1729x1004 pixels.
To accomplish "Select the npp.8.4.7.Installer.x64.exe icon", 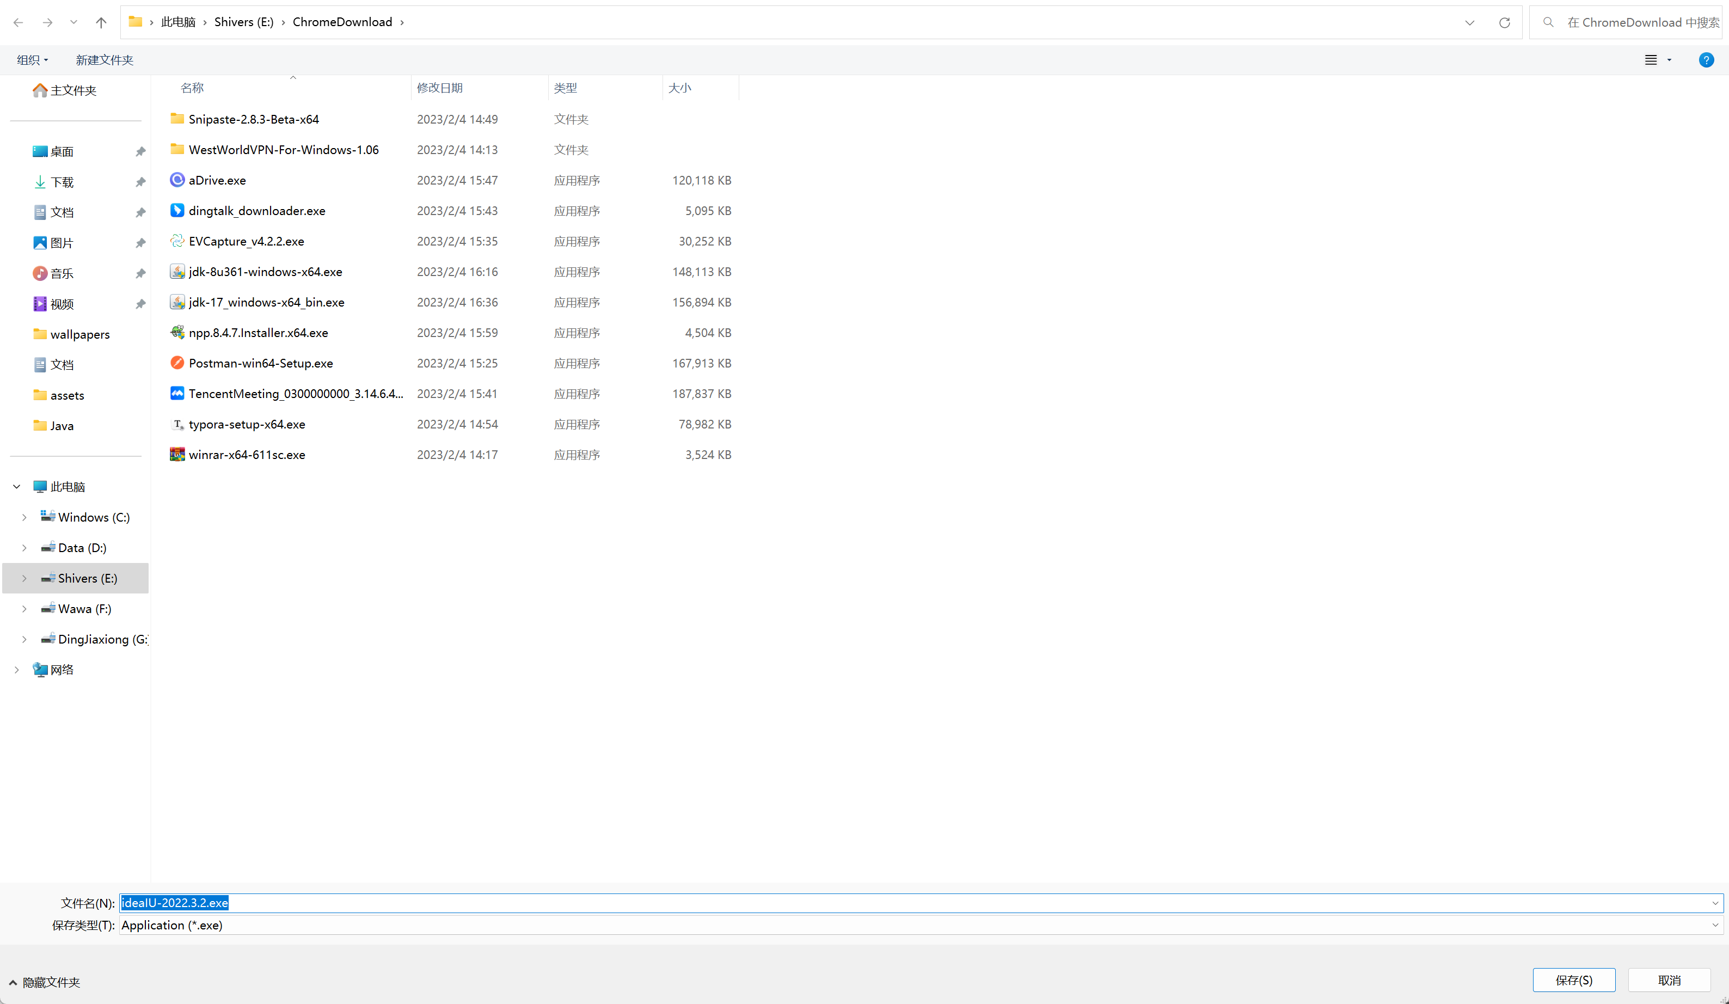I will (177, 332).
